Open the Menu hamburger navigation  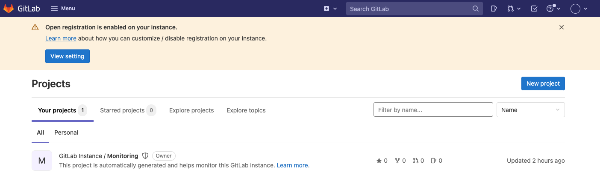pos(63,9)
